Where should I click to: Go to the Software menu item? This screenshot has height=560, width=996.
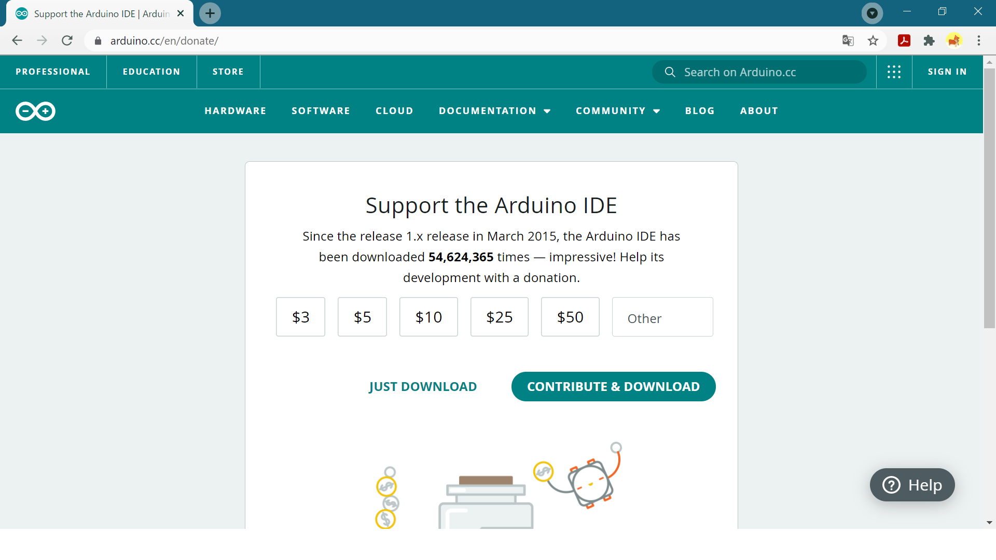click(321, 111)
